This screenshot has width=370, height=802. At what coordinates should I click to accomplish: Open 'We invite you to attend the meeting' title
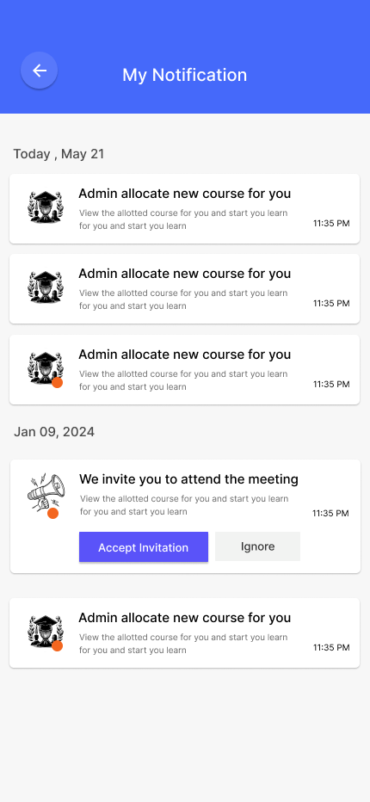[188, 479]
